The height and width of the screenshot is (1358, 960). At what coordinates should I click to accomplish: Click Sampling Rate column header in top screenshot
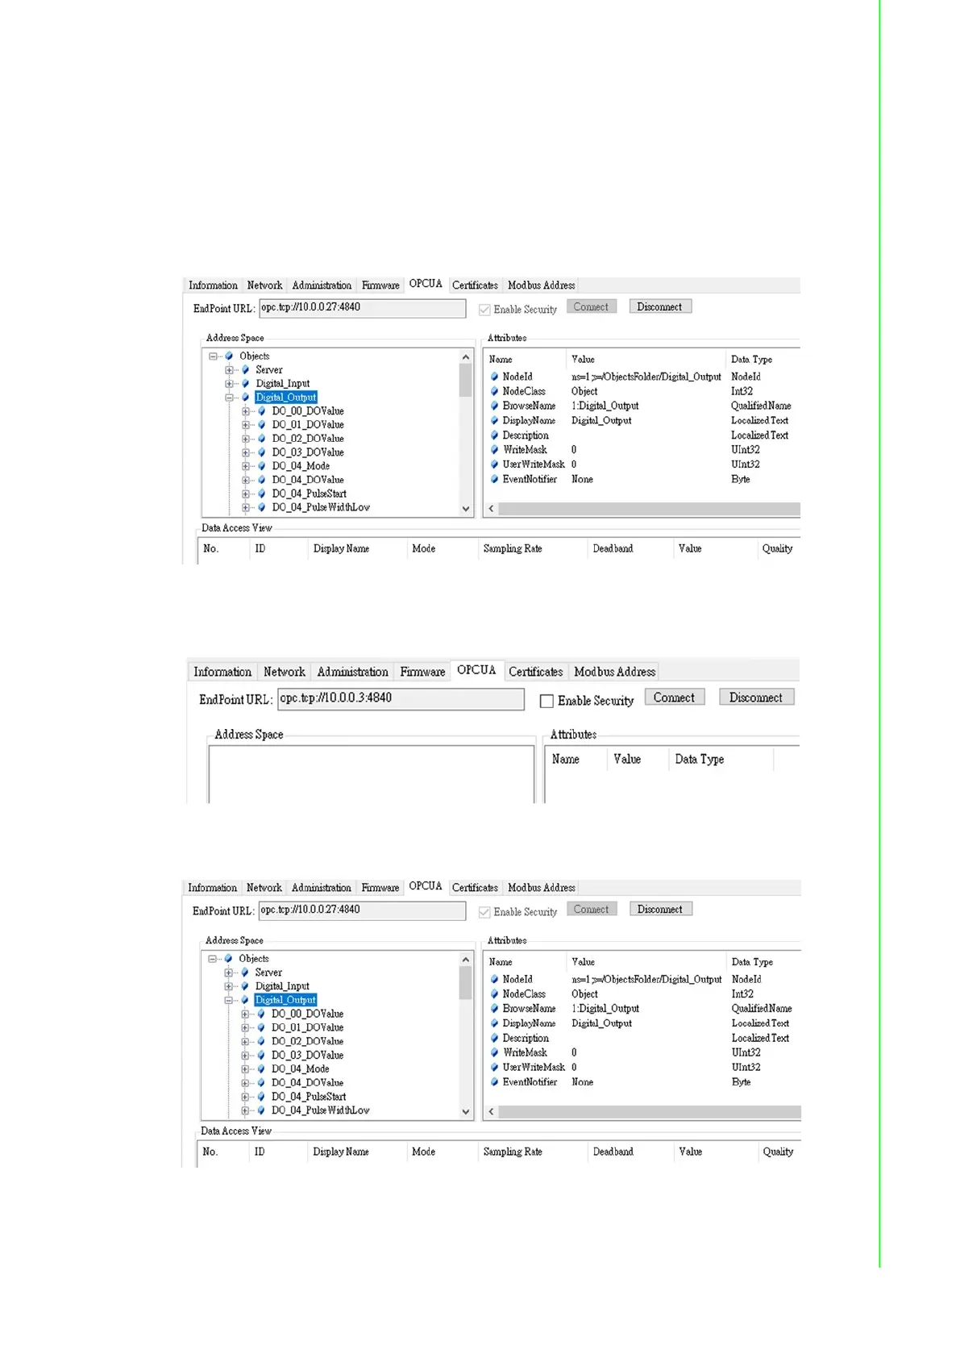tap(513, 548)
